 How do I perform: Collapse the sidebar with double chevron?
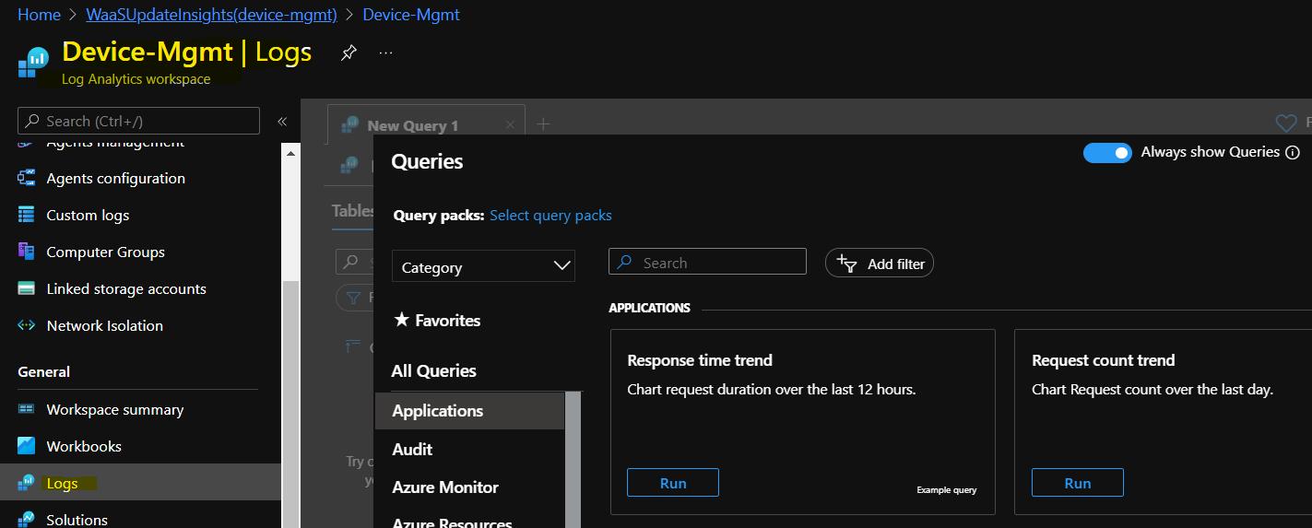[x=282, y=121]
